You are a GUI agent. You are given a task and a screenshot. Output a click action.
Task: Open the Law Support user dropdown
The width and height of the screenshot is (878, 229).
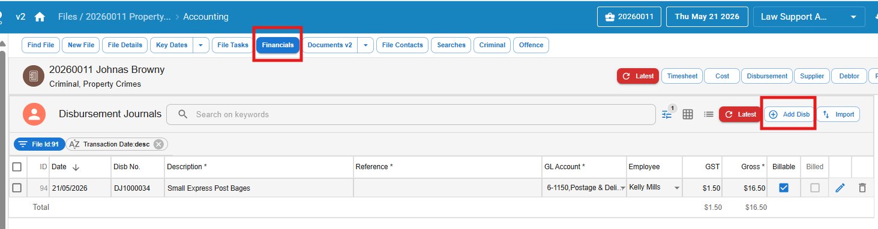point(809,17)
